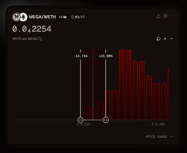
Task: Zoom out the chart with minus icon
Action: pos(172,39)
